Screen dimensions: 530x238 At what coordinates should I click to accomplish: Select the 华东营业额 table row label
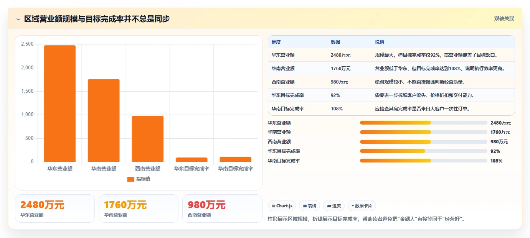pyautogui.click(x=283, y=55)
